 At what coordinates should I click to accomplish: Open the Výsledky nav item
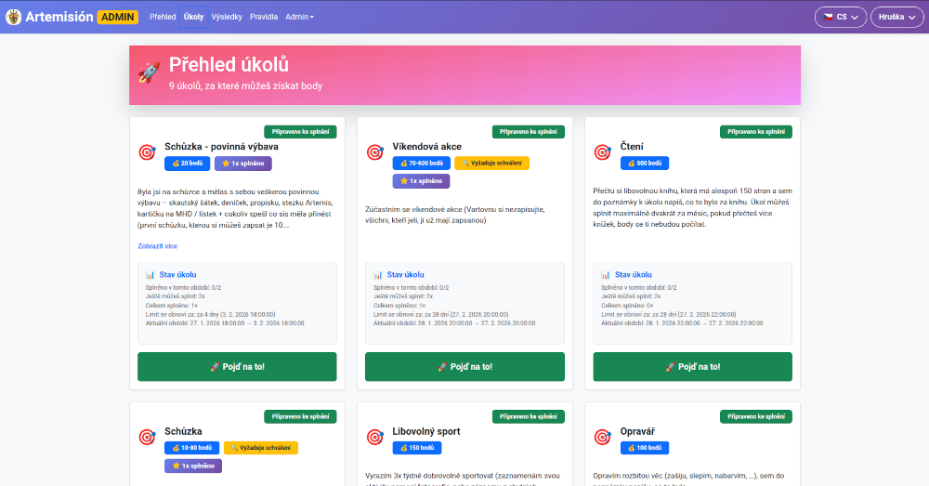pyautogui.click(x=228, y=17)
